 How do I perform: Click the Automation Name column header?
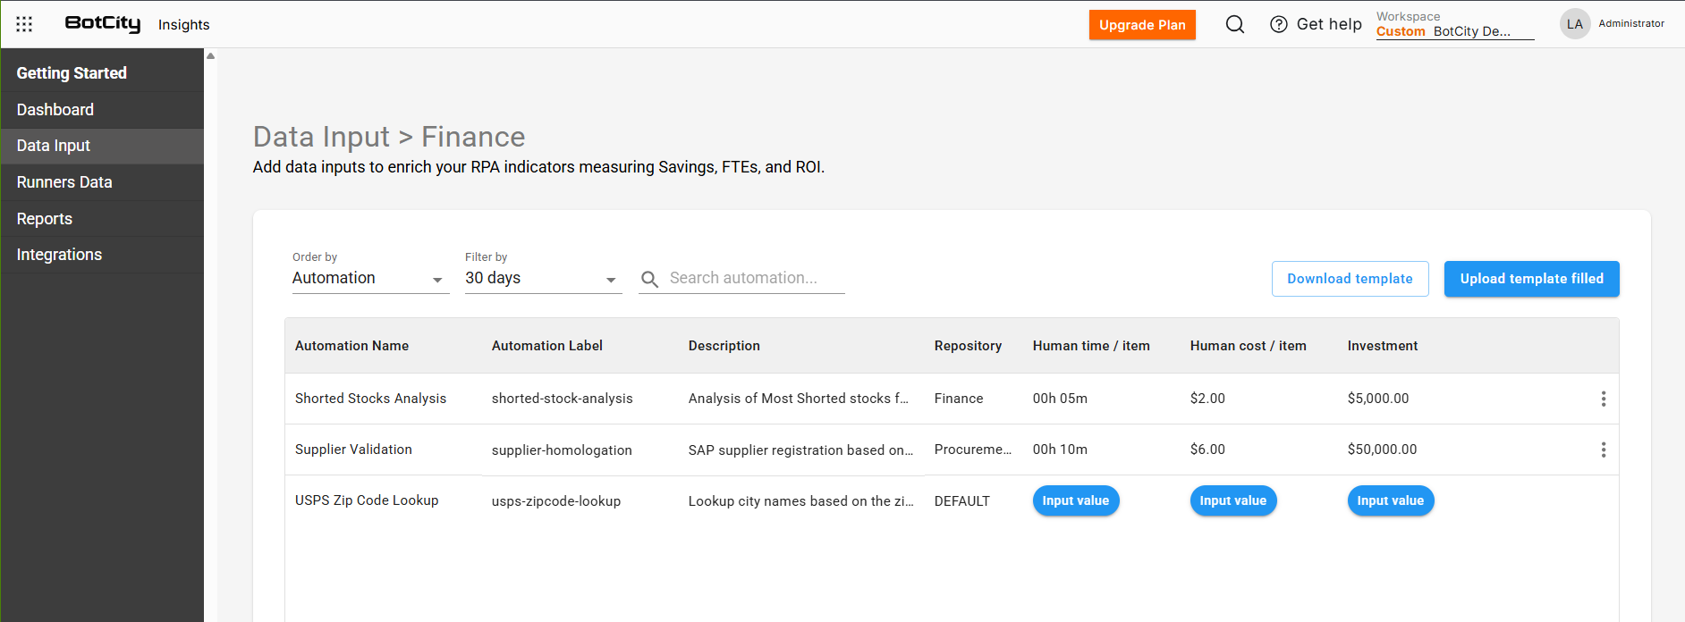(x=351, y=346)
